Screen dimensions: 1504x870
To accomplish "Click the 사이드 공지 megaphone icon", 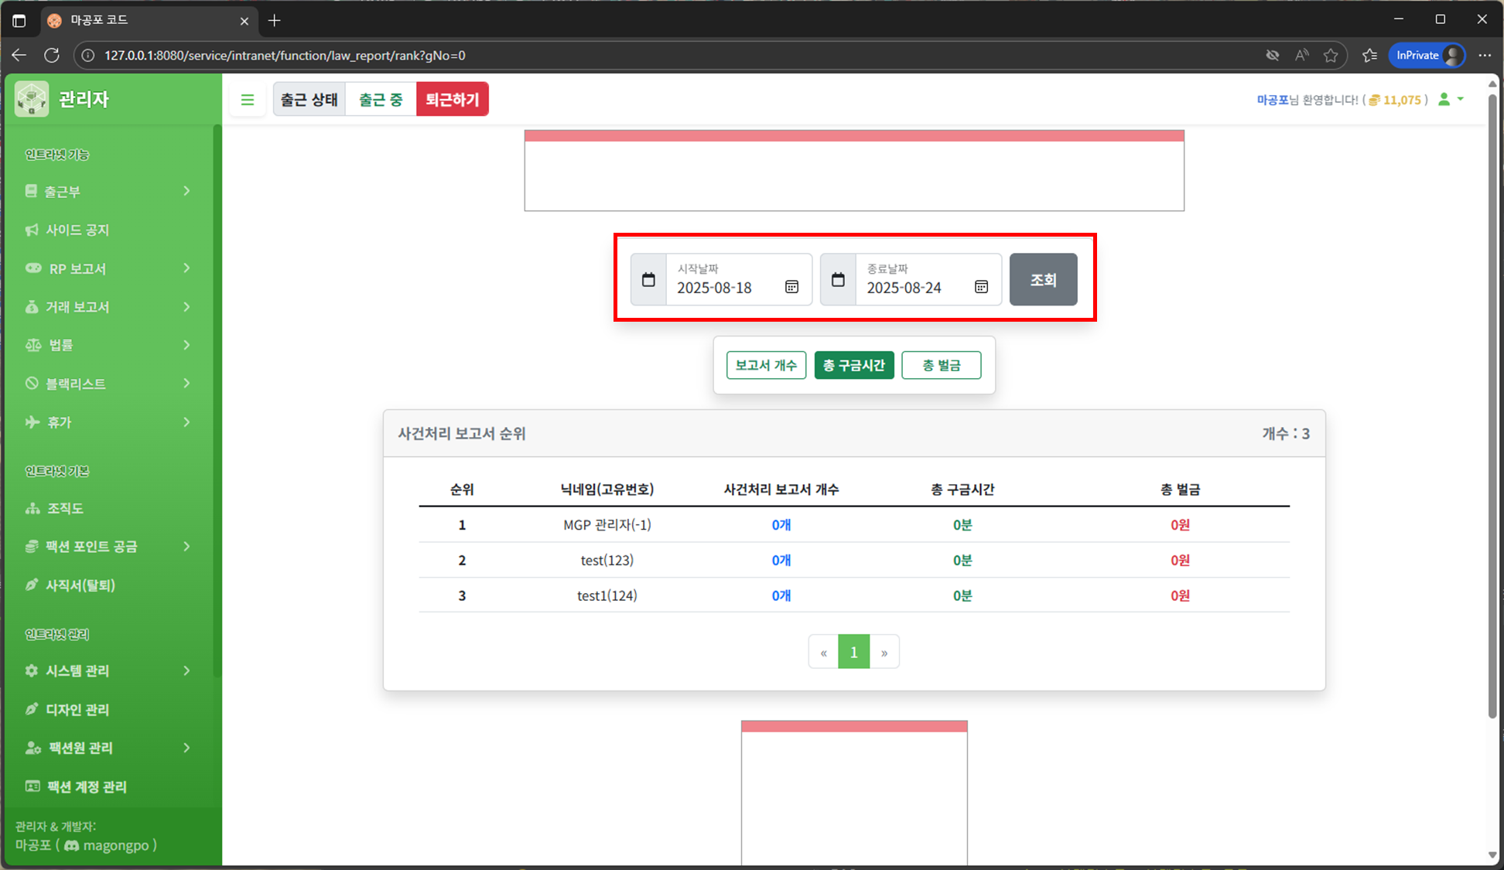I will (x=32, y=230).
